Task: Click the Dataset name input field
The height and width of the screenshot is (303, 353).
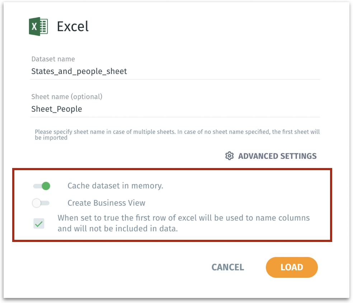Action: [175, 71]
